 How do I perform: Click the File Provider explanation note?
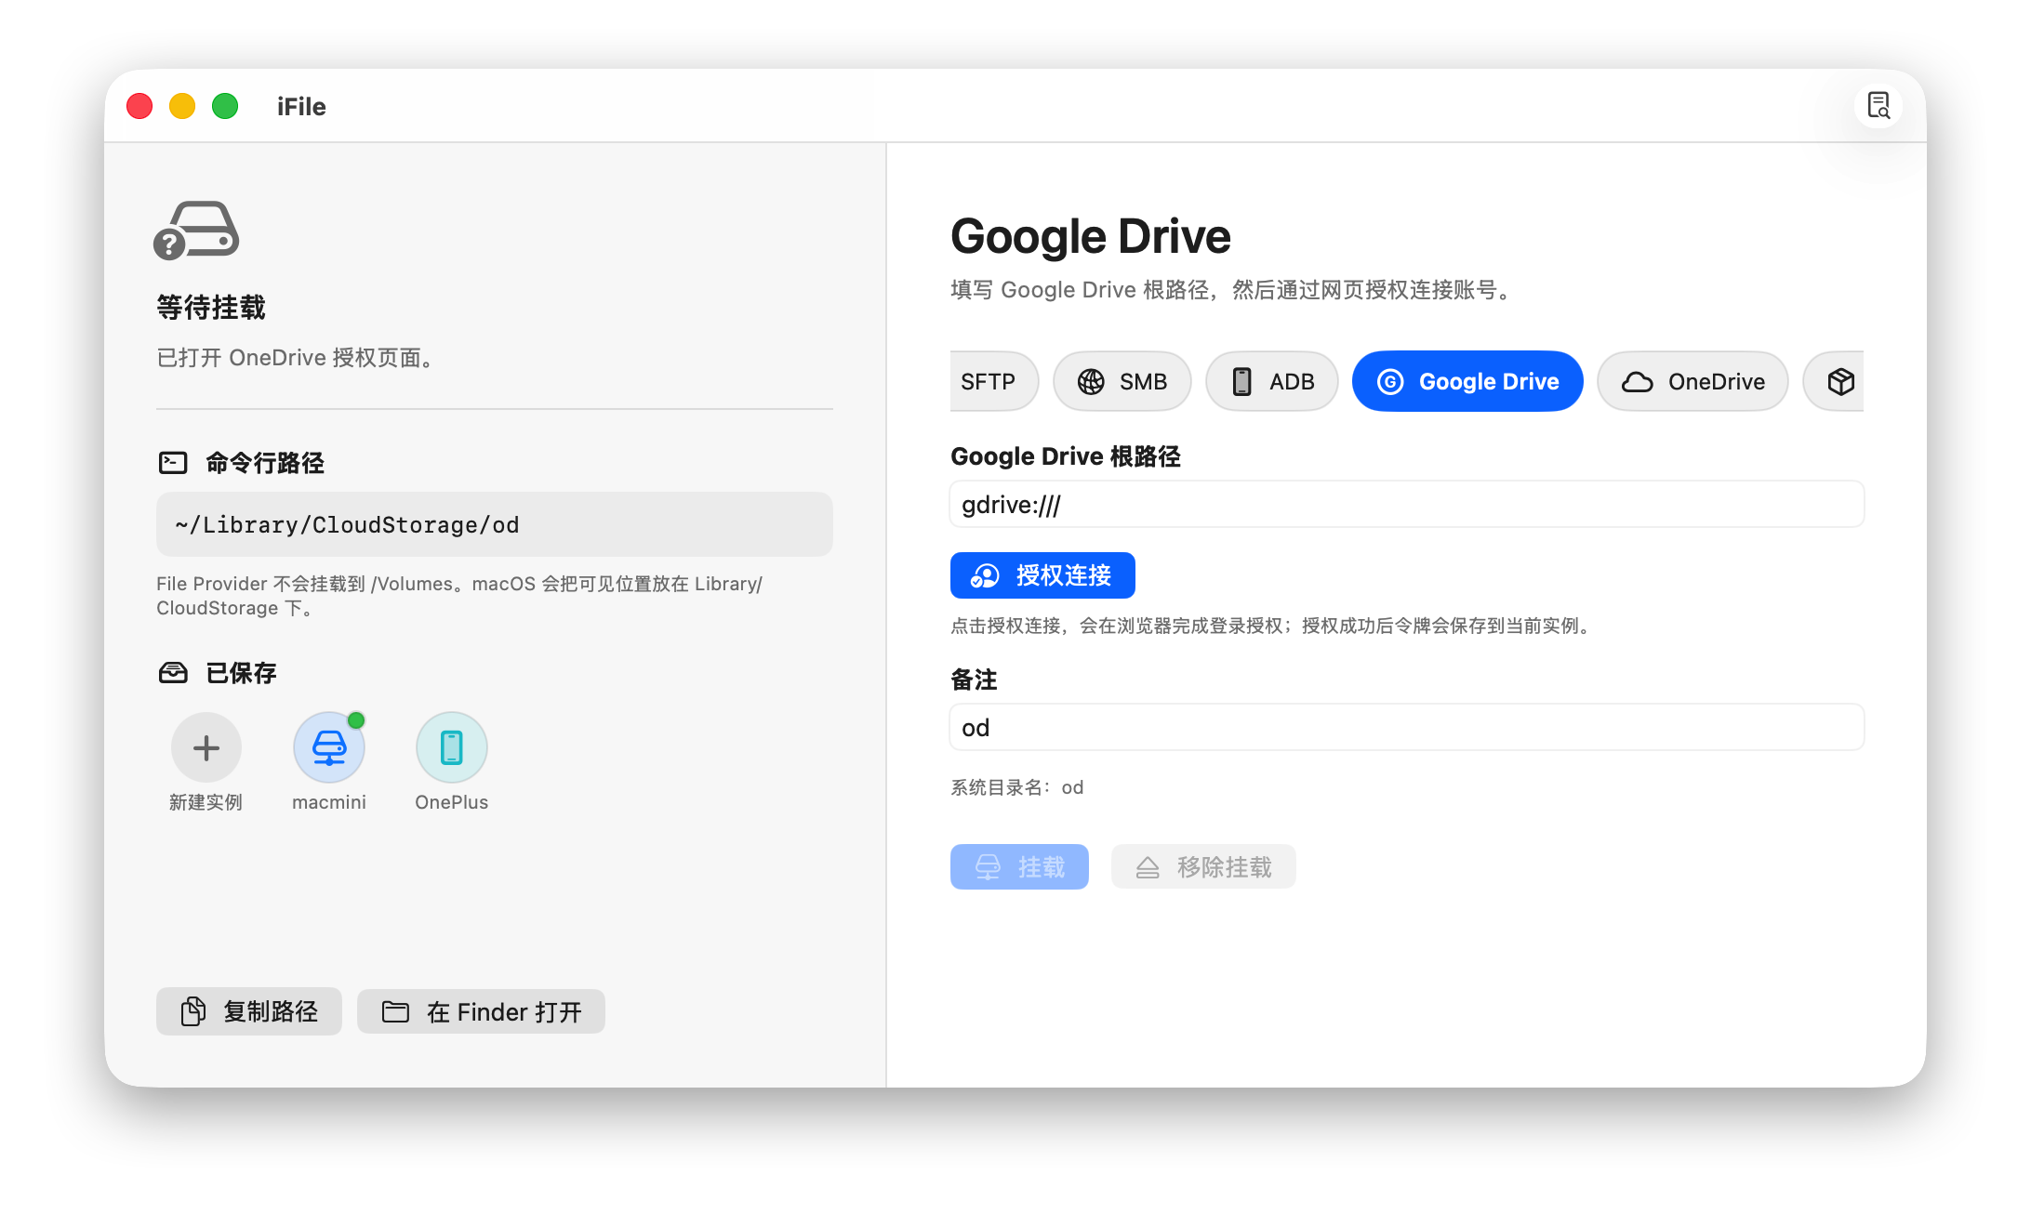click(x=460, y=596)
